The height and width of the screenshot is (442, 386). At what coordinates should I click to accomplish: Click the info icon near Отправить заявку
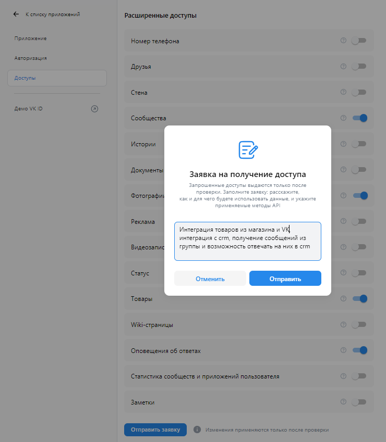pos(196,430)
